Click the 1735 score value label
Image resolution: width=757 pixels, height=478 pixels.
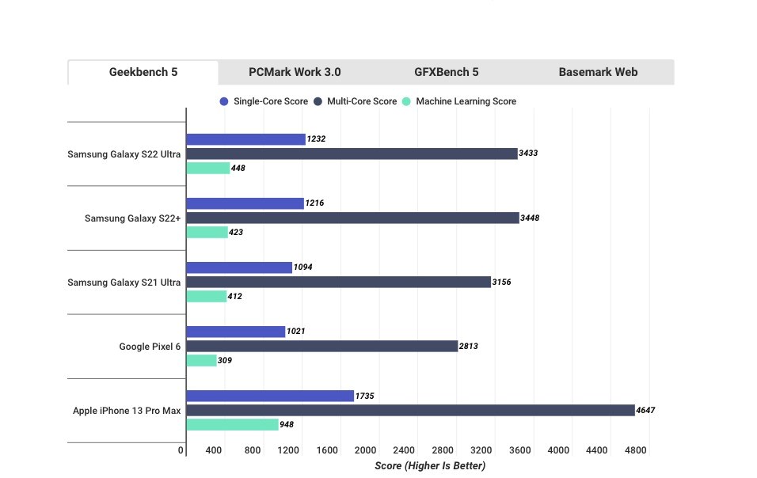pos(364,396)
